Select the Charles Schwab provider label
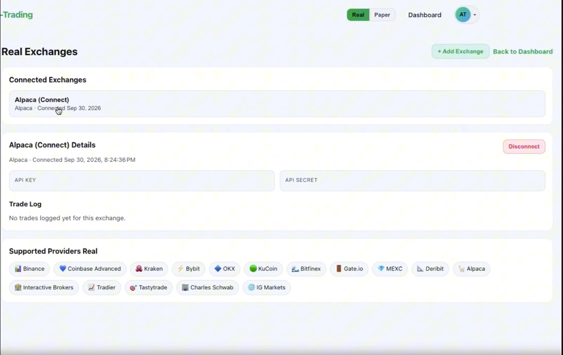The height and width of the screenshot is (355, 563). (212, 287)
